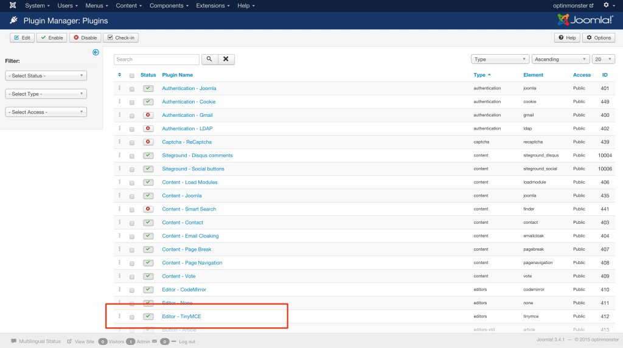This screenshot has height=348, width=623.
Task: Select checkbox for Content - Smart Search
Action: [x=132, y=210]
